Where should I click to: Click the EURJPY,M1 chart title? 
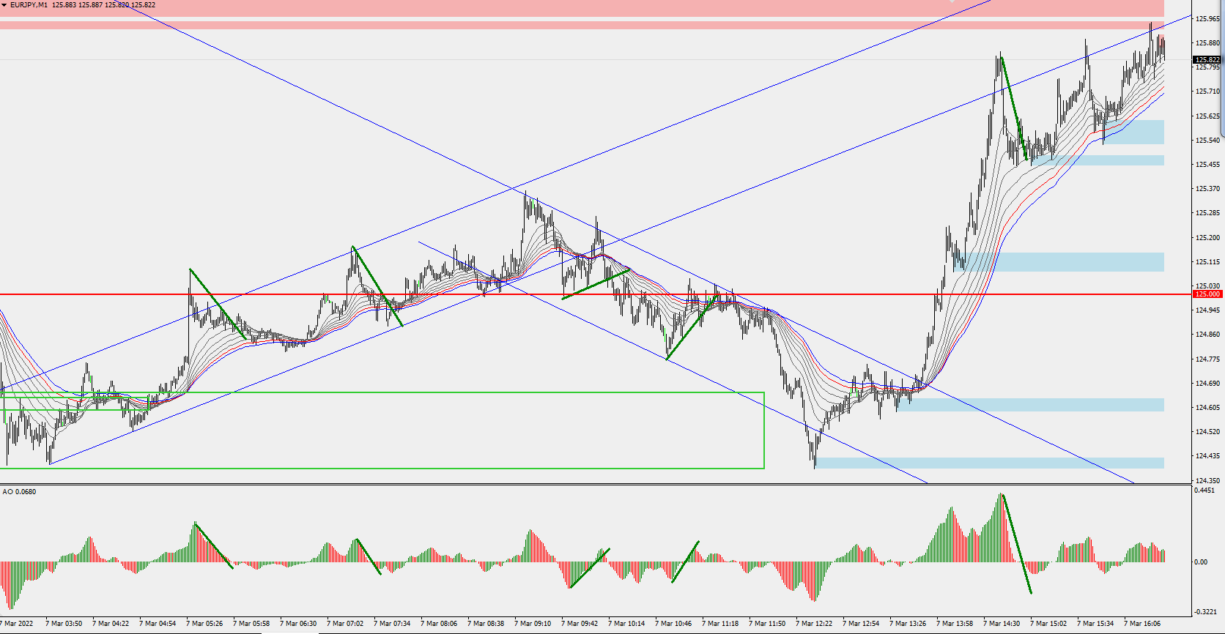[29, 5]
